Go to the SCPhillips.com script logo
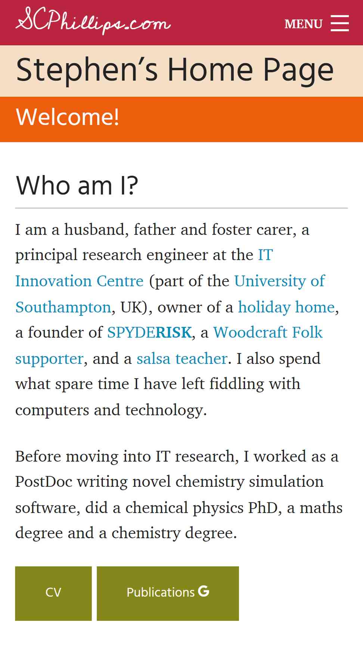 (x=93, y=21)
